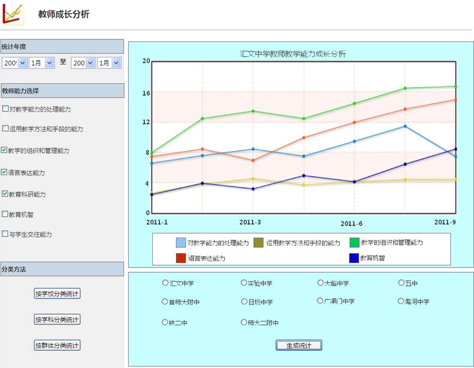Select 五中 radio button

pos(401,283)
